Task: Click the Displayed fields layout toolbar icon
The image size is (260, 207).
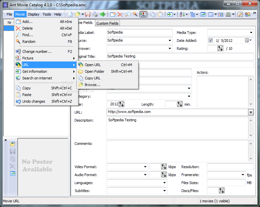Action: click(x=228, y=14)
